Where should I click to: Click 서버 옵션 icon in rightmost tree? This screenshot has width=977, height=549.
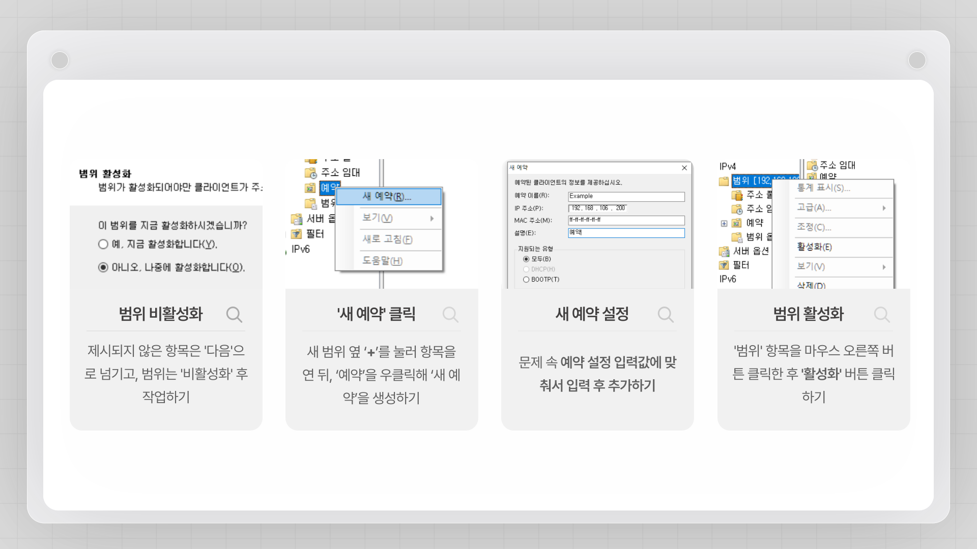pos(724,251)
